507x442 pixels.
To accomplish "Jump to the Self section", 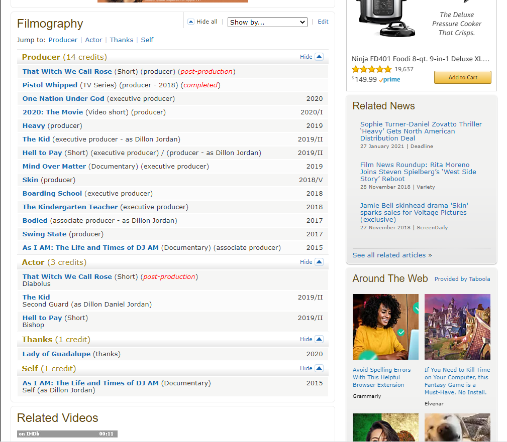I will [x=147, y=40].
